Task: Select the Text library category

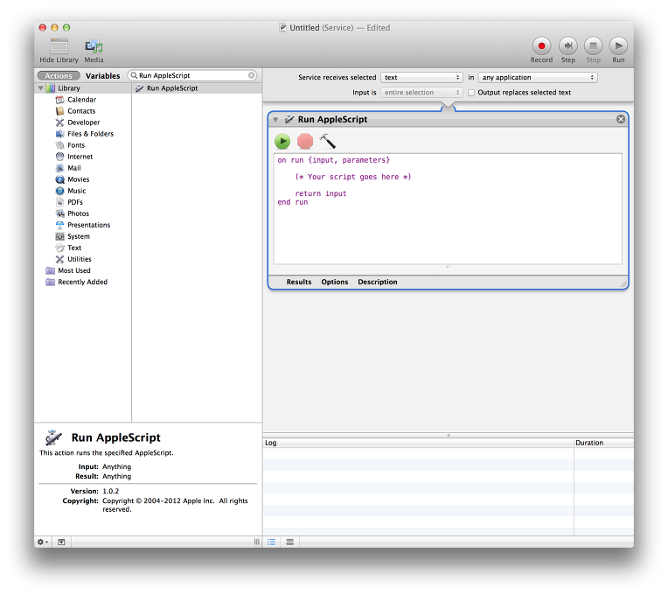Action: click(74, 248)
